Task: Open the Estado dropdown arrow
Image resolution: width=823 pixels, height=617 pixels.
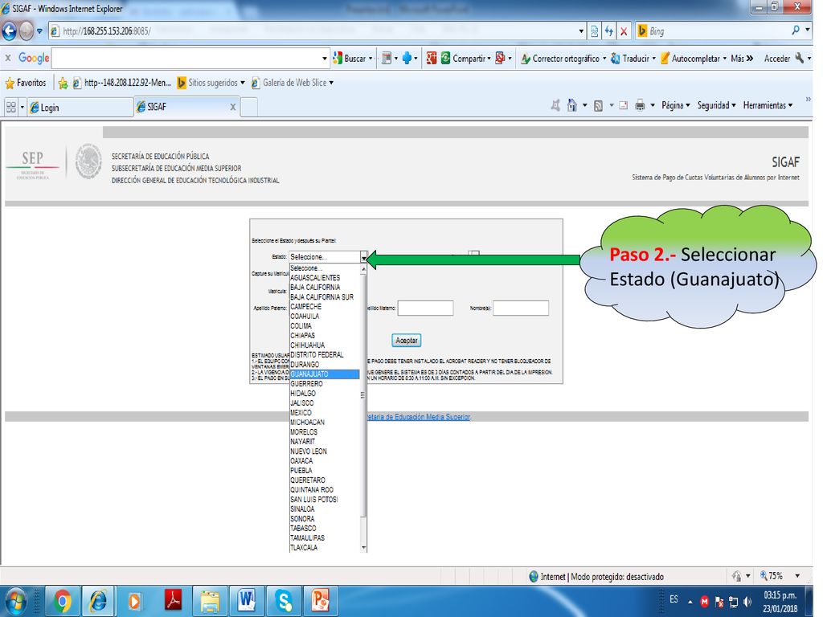Action: click(x=363, y=257)
